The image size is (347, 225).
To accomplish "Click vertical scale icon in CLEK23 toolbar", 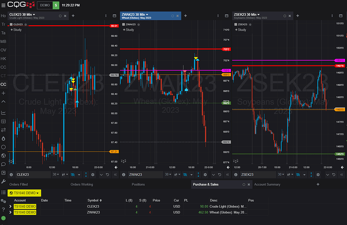I will [86, 175].
